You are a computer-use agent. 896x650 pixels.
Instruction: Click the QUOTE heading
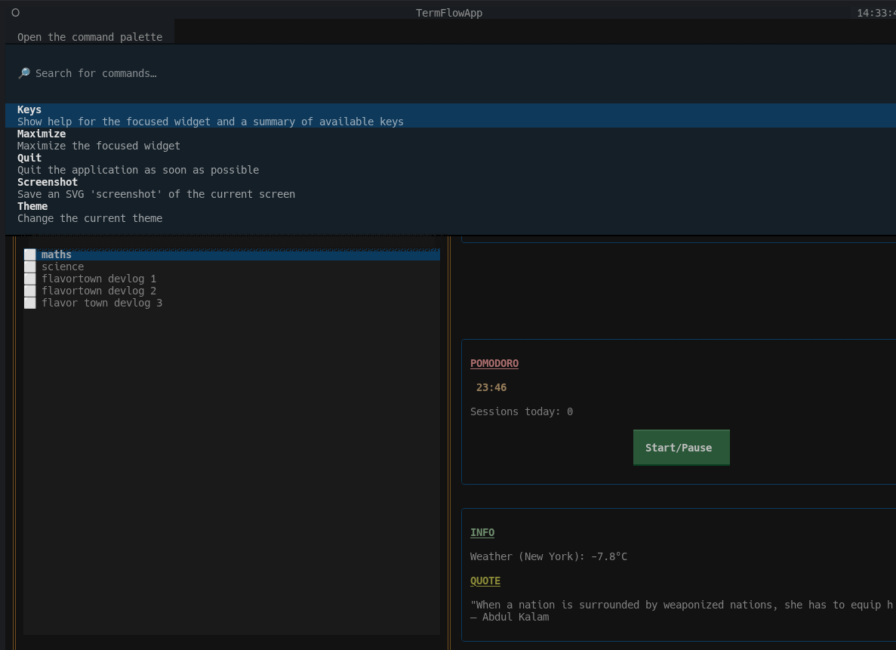pos(485,581)
